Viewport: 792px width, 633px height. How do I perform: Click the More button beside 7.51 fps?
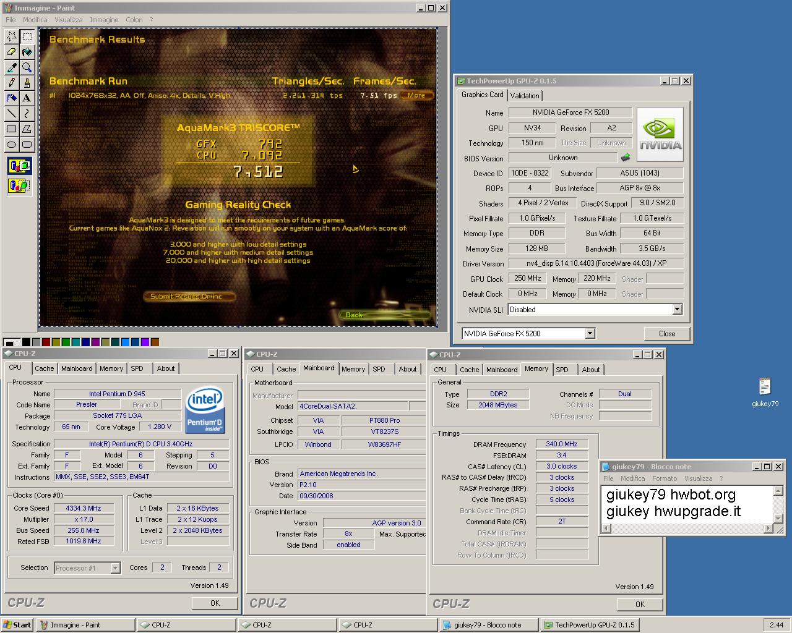coord(416,95)
